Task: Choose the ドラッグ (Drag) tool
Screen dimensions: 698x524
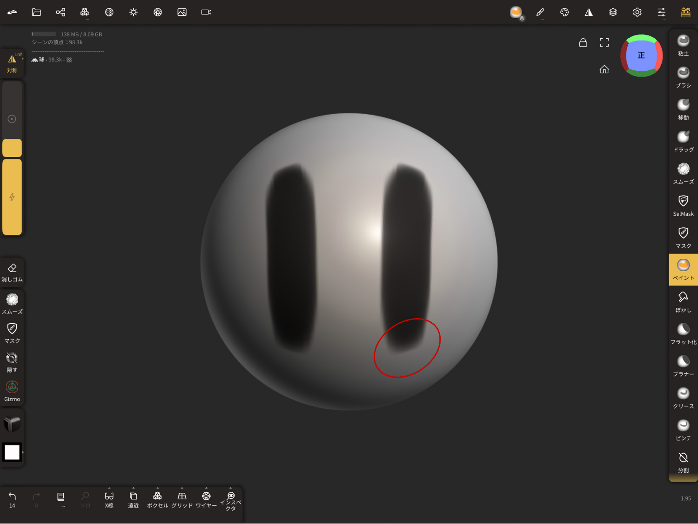Action: pyautogui.click(x=683, y=142)
